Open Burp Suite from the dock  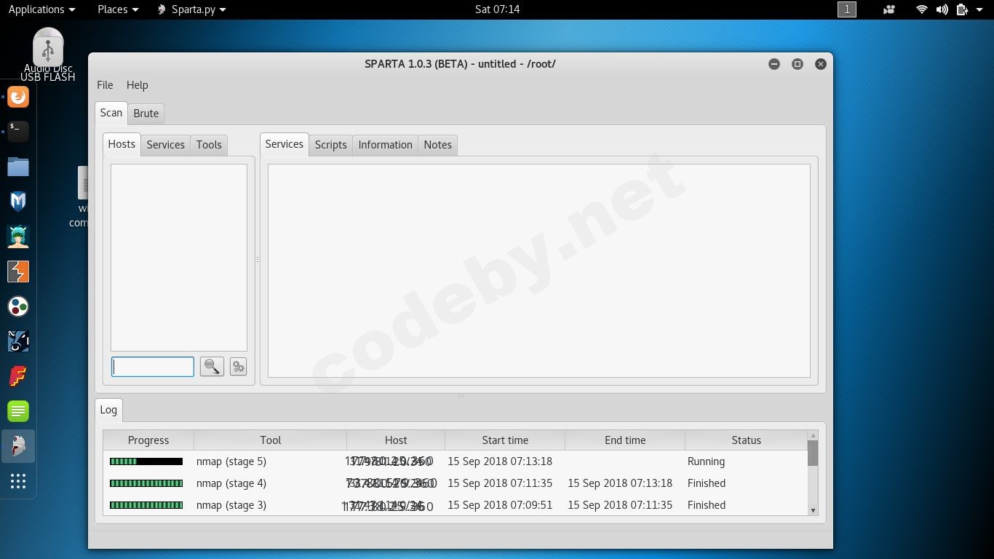point(18,271)
